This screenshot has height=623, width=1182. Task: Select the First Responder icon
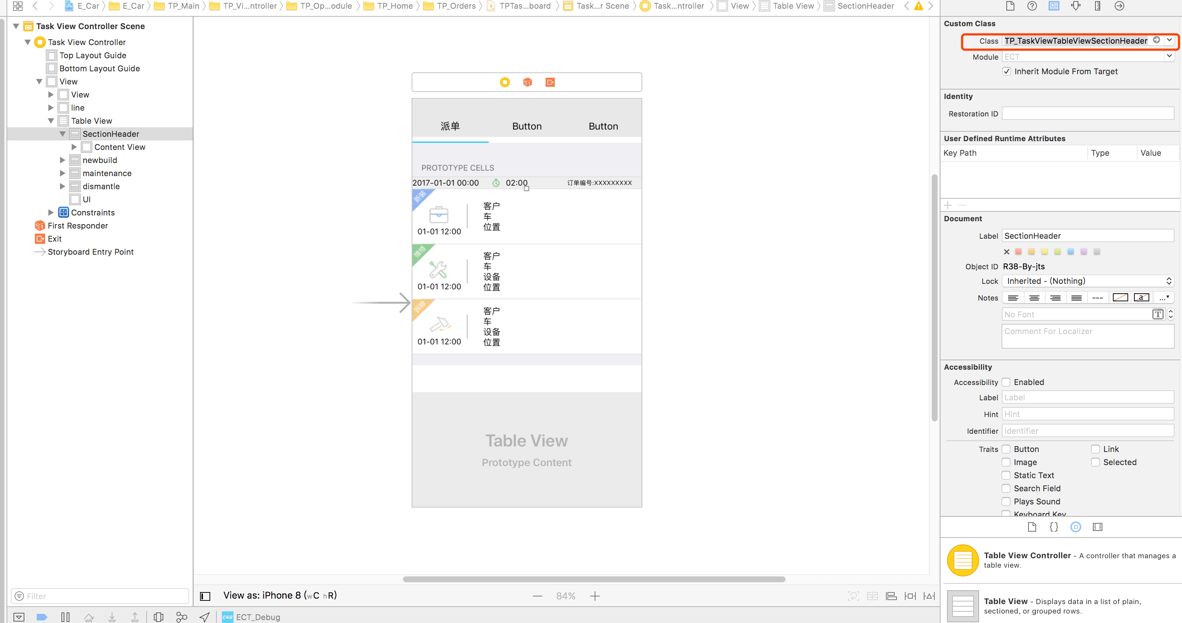click(x=40, y=225)
